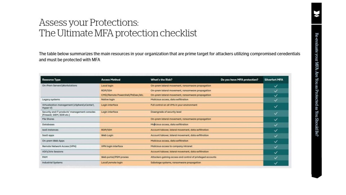Viewport: 346px width, 195px height.
Task: Click the 'Silverfort MFA' column header
Action: pos(276,79)
